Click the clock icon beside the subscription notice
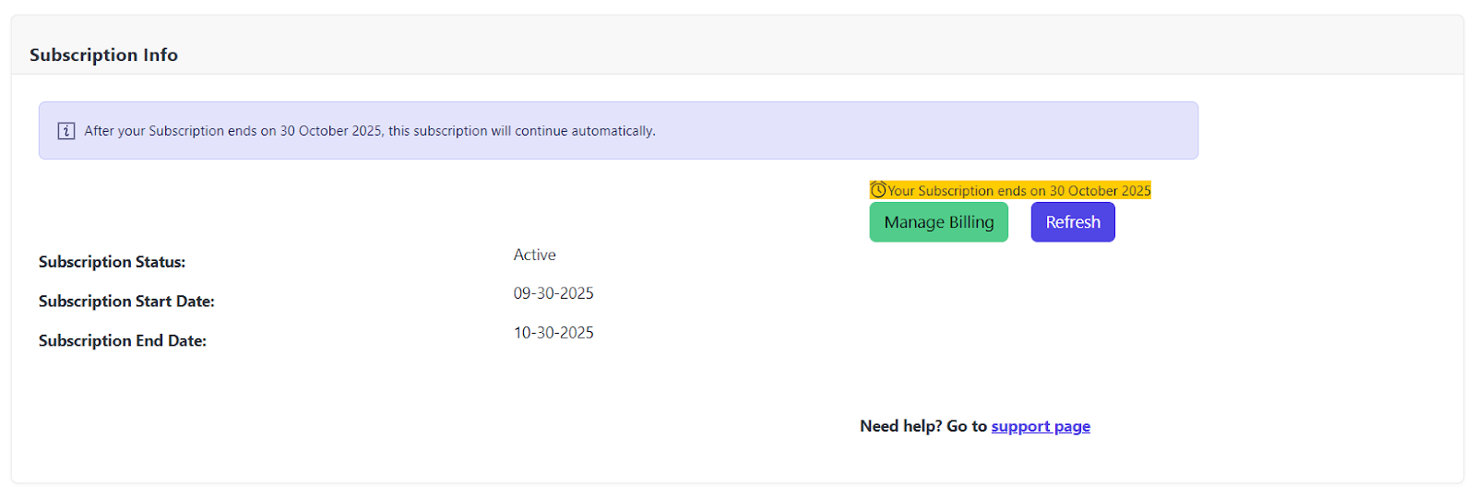Viewport: 1476px width, 497px height. point(878,190)
